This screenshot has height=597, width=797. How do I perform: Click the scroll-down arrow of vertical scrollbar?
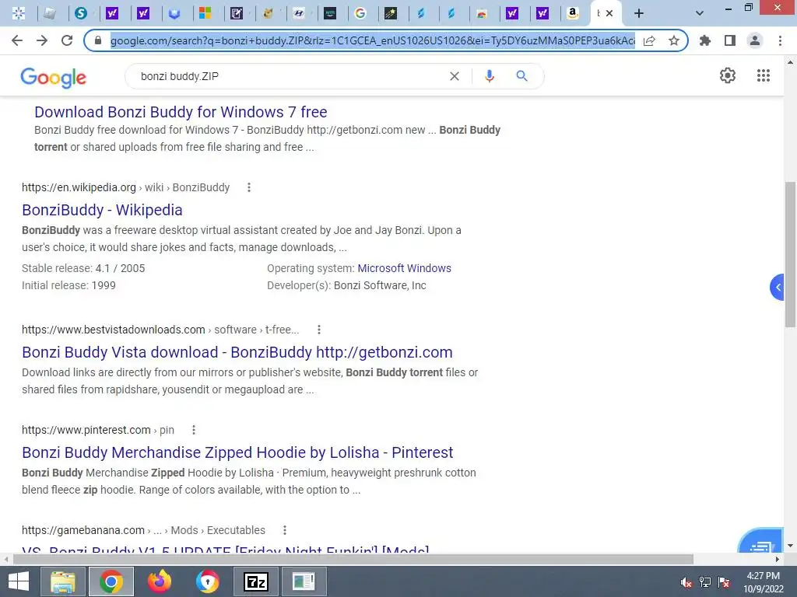tap(790, 546)
